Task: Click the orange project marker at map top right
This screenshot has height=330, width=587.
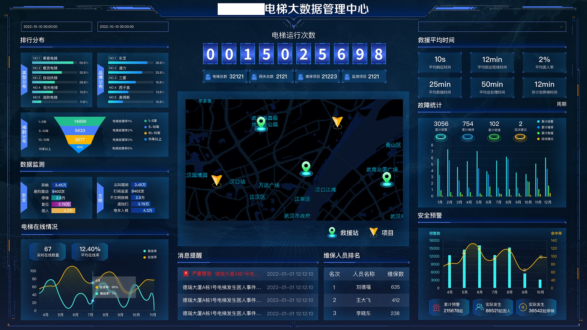Action: tap(338, 123)
